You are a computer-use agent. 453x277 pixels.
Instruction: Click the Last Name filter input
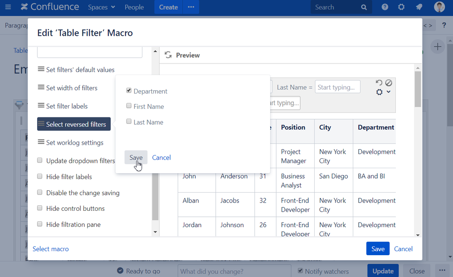pos(337,87)
